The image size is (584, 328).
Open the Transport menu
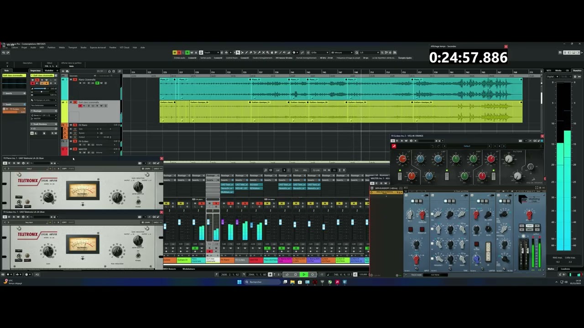(73, 47)
